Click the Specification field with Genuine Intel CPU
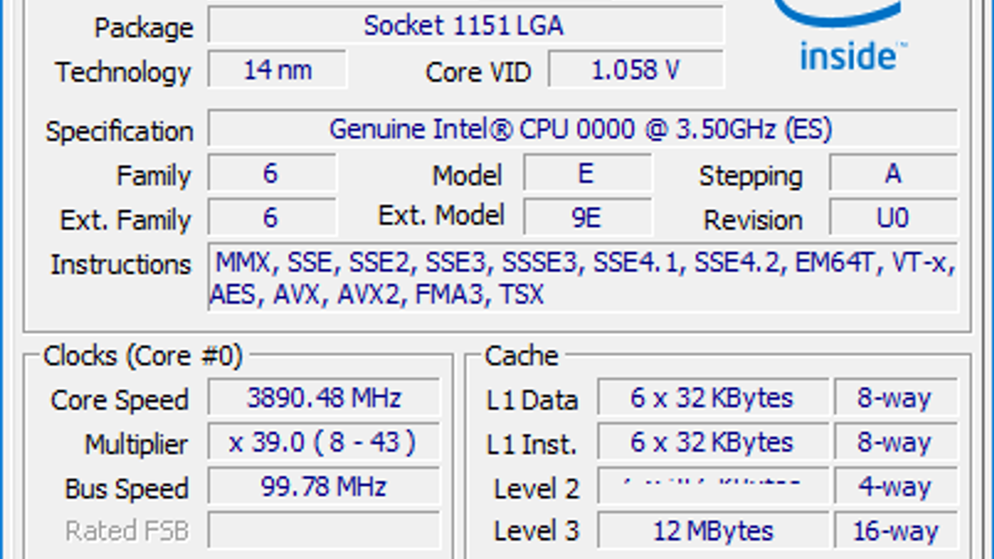The height and width of the screenshot is (559, 994). 581,129
